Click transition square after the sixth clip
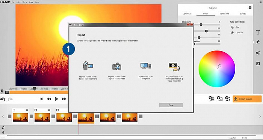The width and height of the screenshot is (263, 140). pos(141,116)
